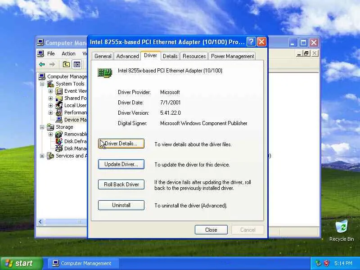
Task: Expand the Local Users tree node
Action: click(50, 106)
